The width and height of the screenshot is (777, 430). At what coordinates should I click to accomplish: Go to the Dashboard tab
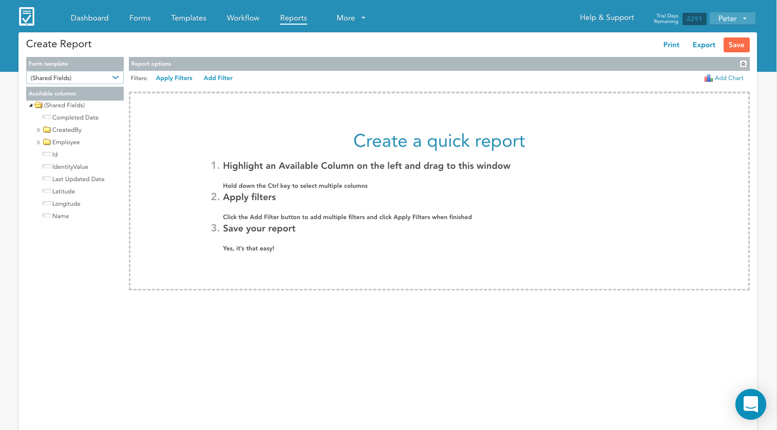coord(89,18)
